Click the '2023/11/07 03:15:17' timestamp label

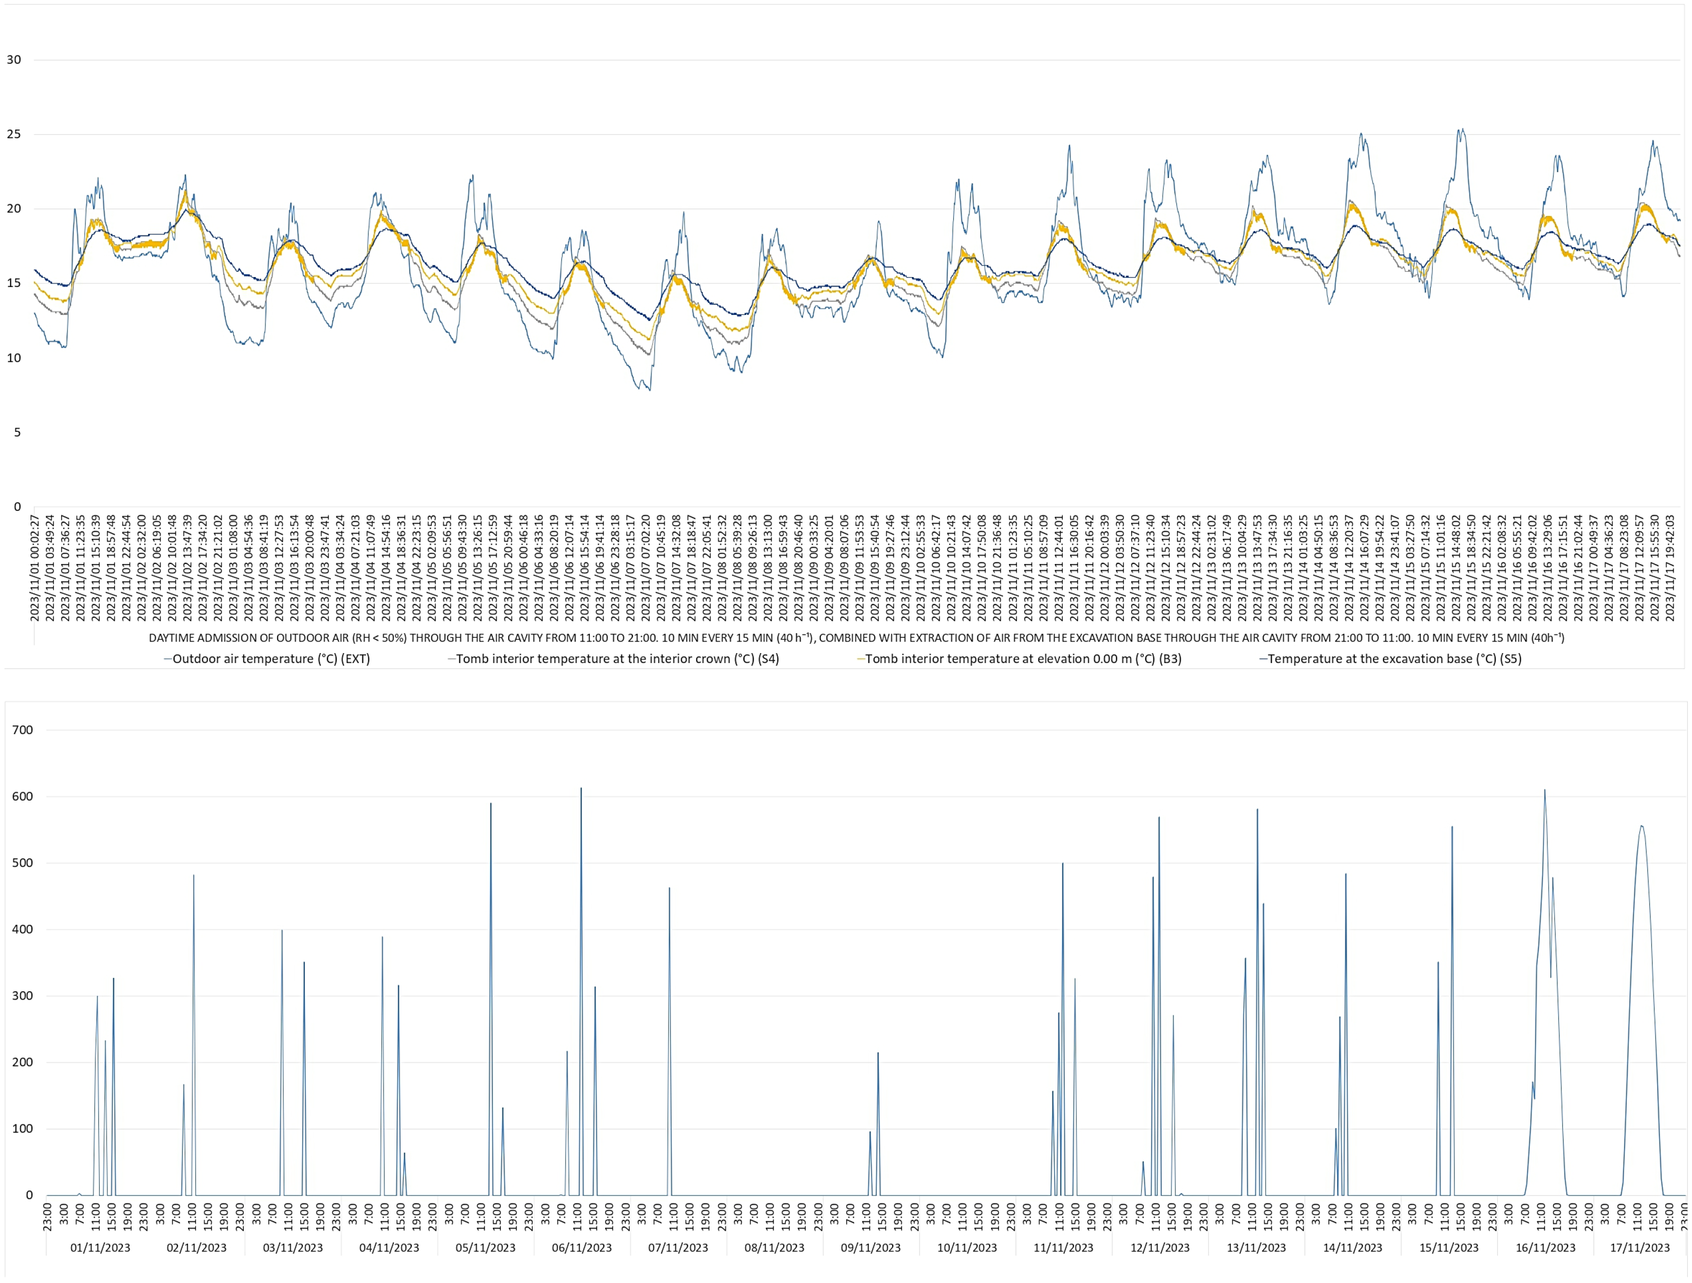click(x=631, y=568)
